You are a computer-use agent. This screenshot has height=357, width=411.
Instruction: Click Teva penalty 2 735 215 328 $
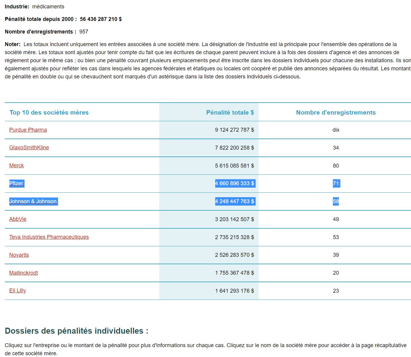point(234,237)
